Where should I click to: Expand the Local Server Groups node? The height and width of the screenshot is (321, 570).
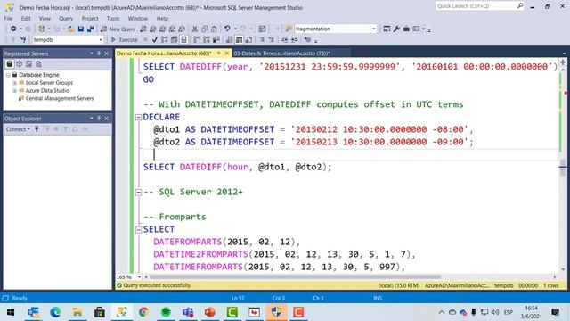pyautogui.click(x=14, y=83)
